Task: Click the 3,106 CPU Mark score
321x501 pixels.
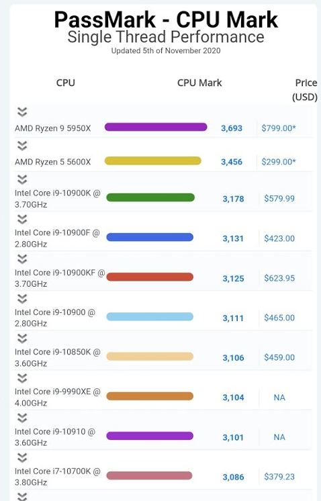Action: (233, 358)
